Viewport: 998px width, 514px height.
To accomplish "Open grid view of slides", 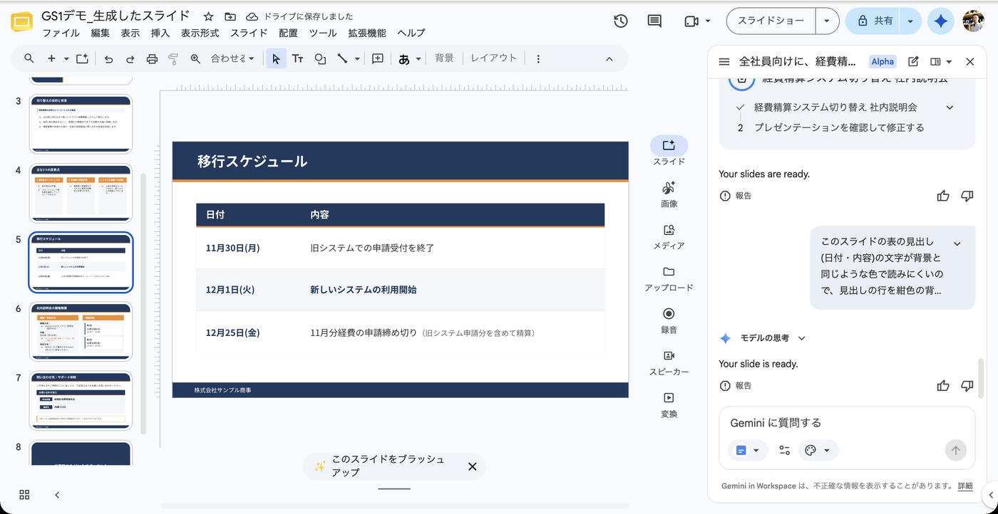I will click(x=24, y=495).
